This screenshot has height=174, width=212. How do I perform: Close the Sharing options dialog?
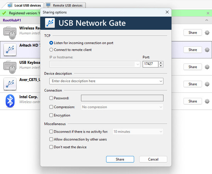point(167,12)
